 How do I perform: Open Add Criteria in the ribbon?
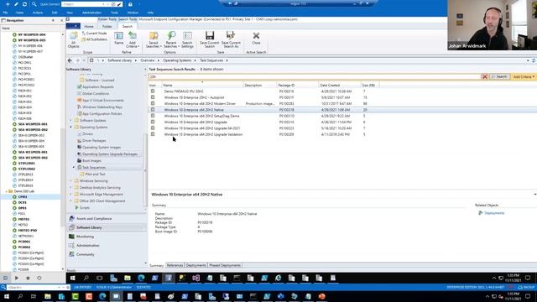(x=133, y=40)
